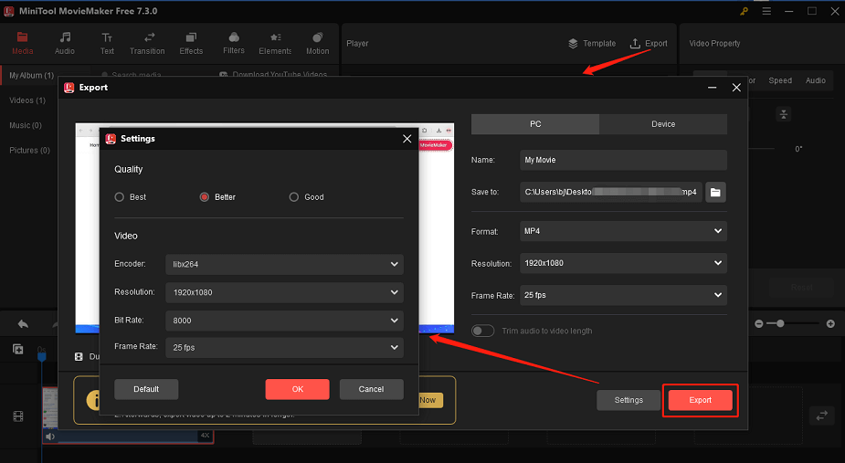Open the Elements panel icon
This screenshot has height=463, width=845.
coord(275,37)
